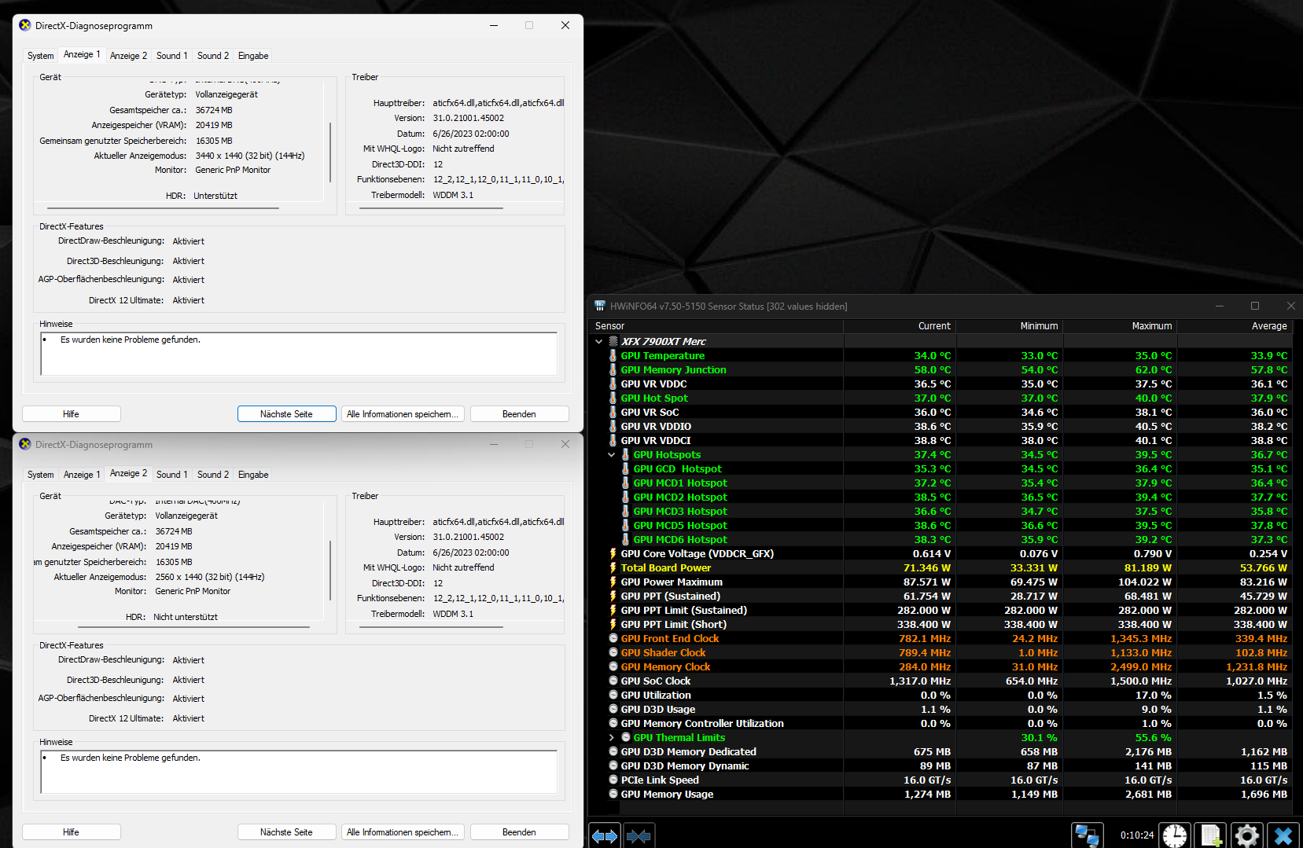Click lightning icon beside GPU Core Voltage

click(613, 553)
